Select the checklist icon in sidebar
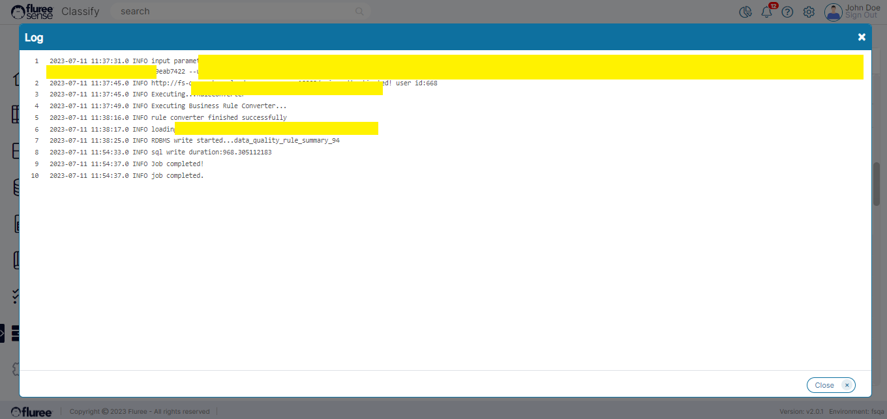Viewport: 887px width, 419px height. pyautogui.click(x=16, y=296)
